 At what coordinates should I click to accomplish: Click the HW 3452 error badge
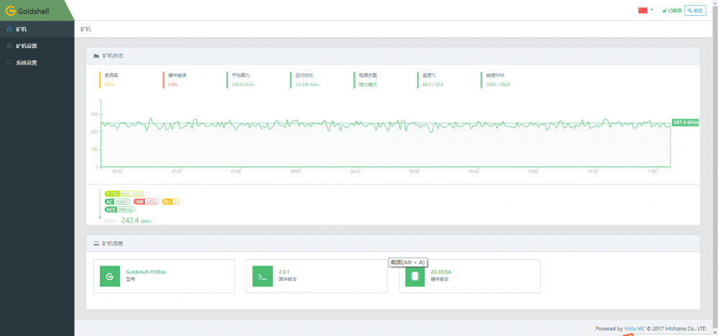point(146,202)
